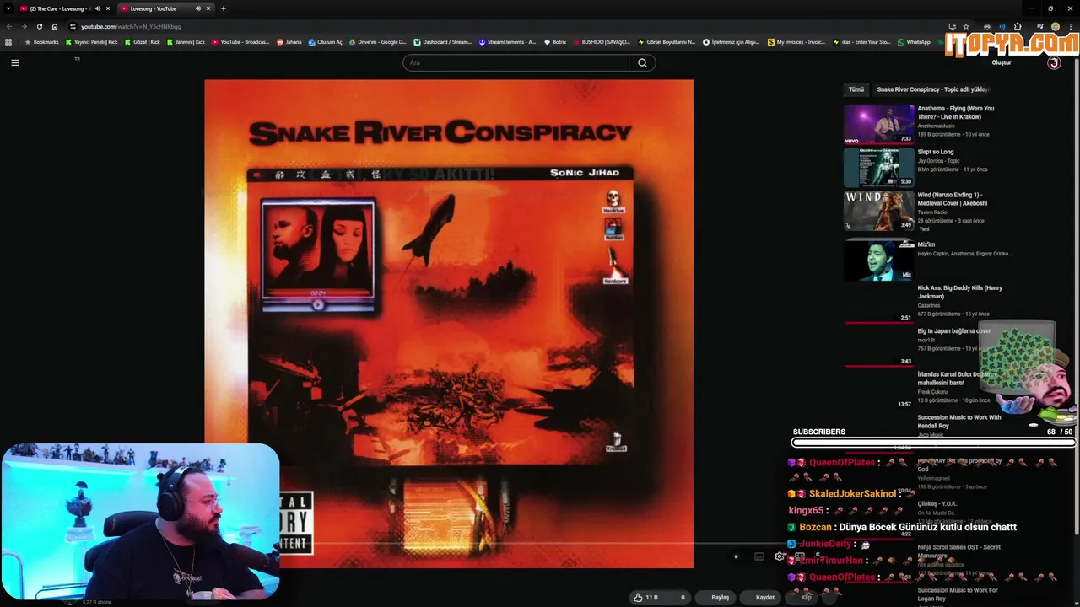
Task: Mute audio on 'Lovesong - YouTube' tab
Action: point(198,8)
